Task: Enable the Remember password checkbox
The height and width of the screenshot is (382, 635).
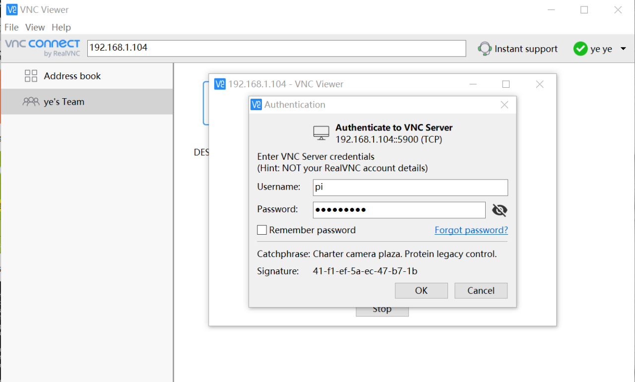Action: 262,230
